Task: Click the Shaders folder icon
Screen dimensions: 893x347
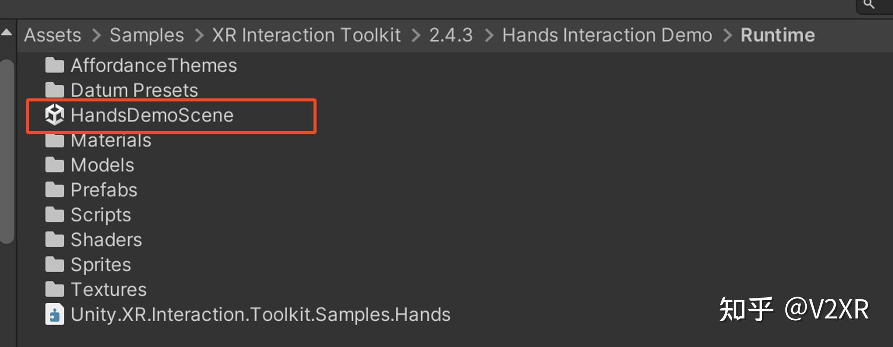Action: pos(54,240)
